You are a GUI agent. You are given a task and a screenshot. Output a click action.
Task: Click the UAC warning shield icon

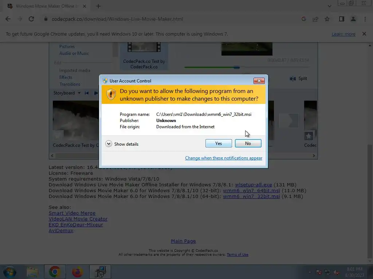click(x=111, y=94)
